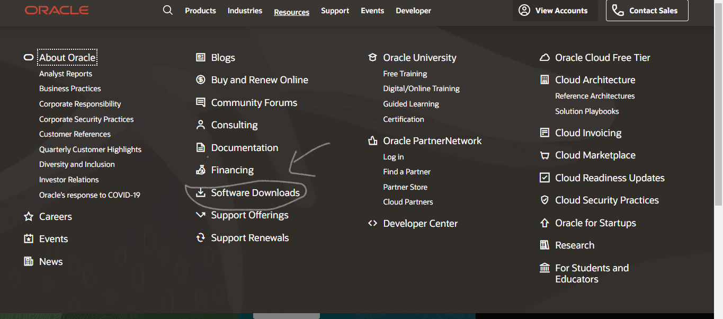Screen dimensions: 723x319
Task: Click the search magnifier icon
Action: click(168, 10)
